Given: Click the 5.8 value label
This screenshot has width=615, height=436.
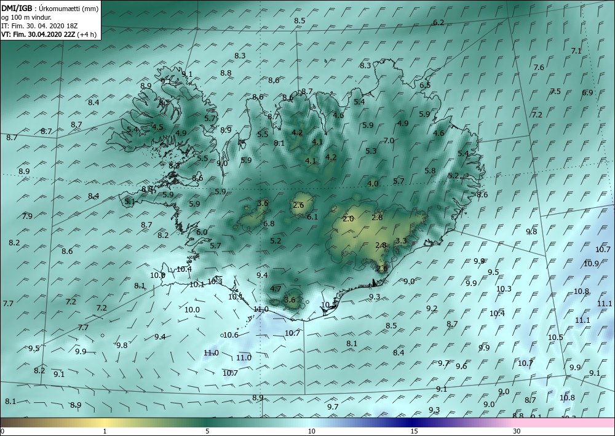Looking at the screenshot, I should 430,171.
